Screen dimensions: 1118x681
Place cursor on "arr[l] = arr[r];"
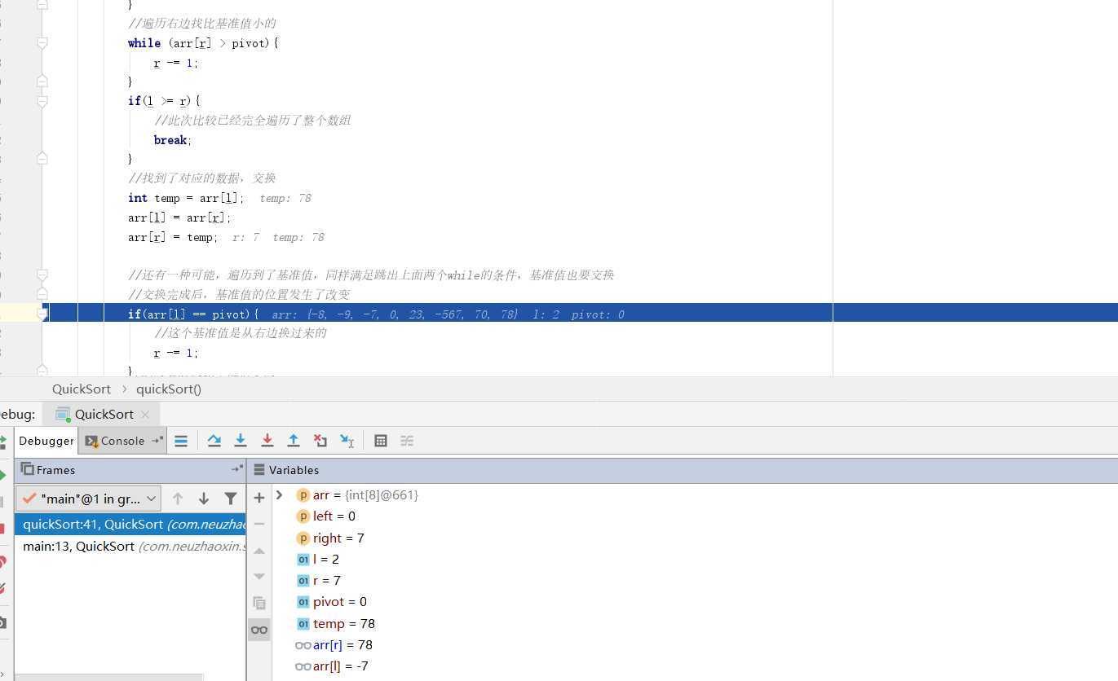tap(179, 217)
